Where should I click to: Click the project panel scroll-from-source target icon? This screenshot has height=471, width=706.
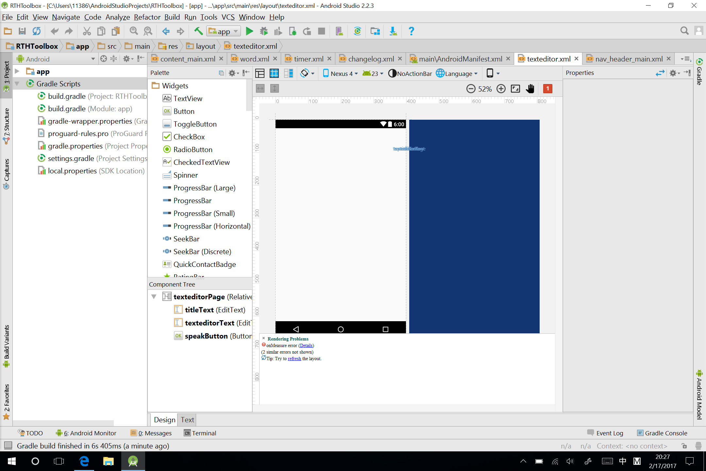tap(103, 59)
